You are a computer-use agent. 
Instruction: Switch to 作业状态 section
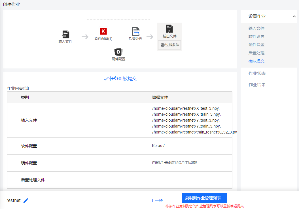[257, 74]
